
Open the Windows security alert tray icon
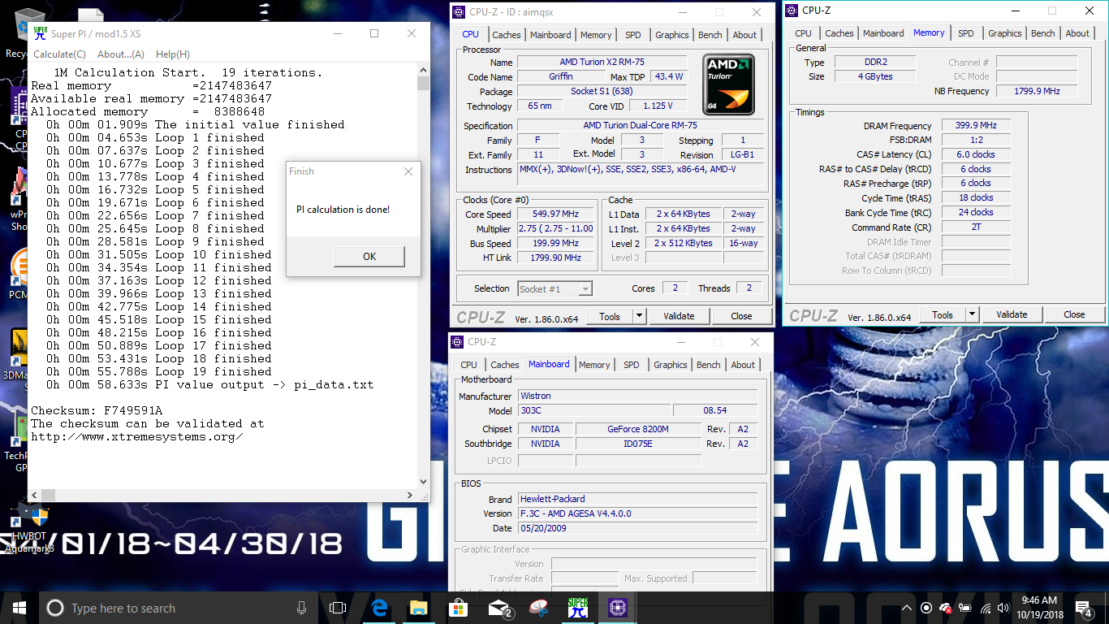coord(946,608)
